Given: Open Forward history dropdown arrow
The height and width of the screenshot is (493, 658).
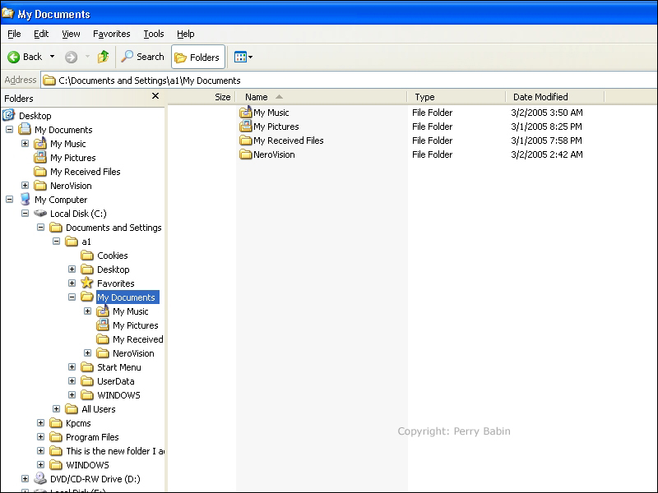Looking at the screenshot, I should (87, 57).
